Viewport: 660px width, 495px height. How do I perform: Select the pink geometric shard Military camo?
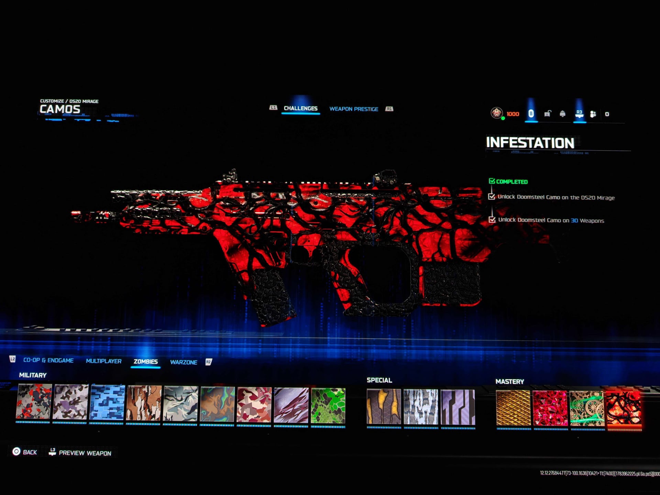pyautogui.click(x=254, y=405)
